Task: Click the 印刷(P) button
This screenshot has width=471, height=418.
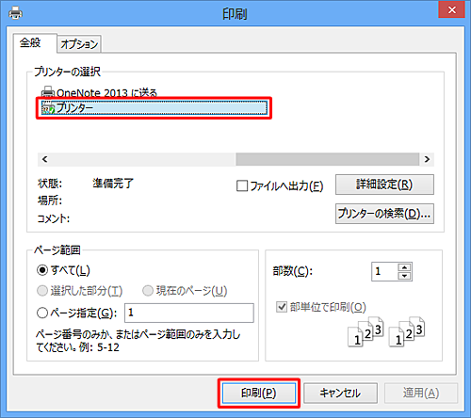Action: tap(259, 393)
